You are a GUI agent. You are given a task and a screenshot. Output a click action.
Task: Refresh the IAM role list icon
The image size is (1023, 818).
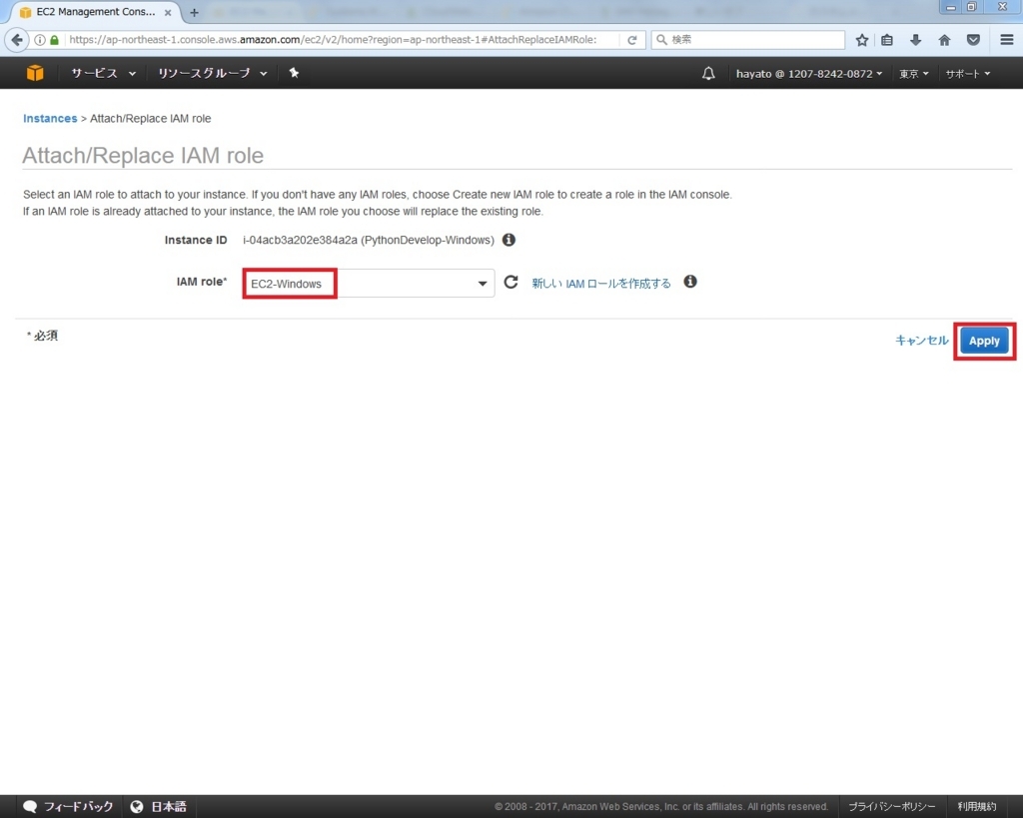click(x=511, y=282)
